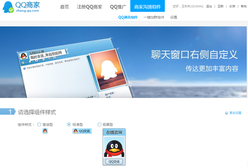The image size is (248, 168).
Task: Go to QQ推广 nav item
Action: point(118,7)
